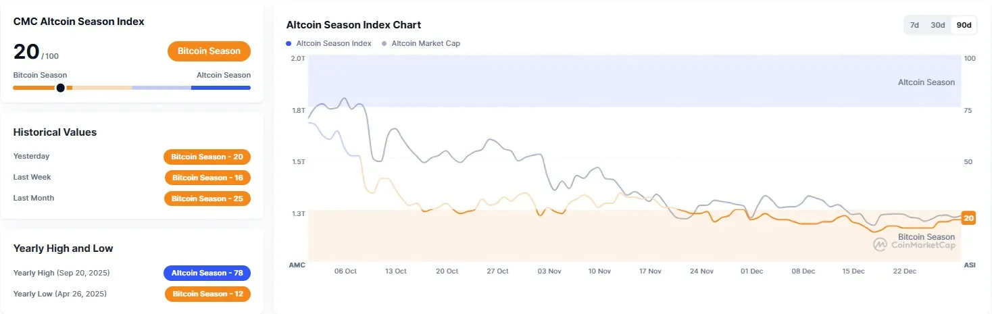Click the "06 Oct" date on chart axis
The height and width of the screenshot is (314, 992).
pos(345,271)
